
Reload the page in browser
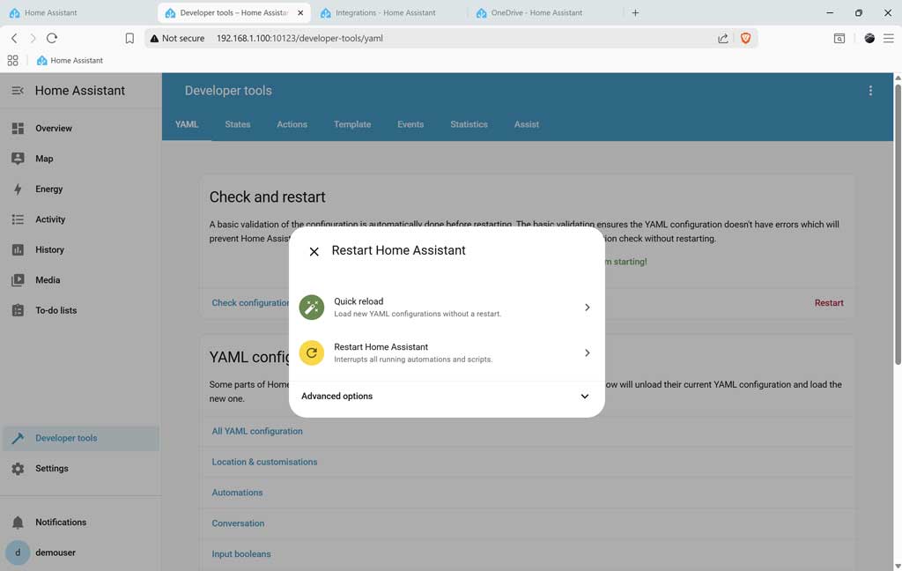coord(52,38)
